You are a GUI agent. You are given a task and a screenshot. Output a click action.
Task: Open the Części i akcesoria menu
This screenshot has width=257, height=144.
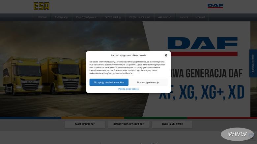(x=140, y=17)
